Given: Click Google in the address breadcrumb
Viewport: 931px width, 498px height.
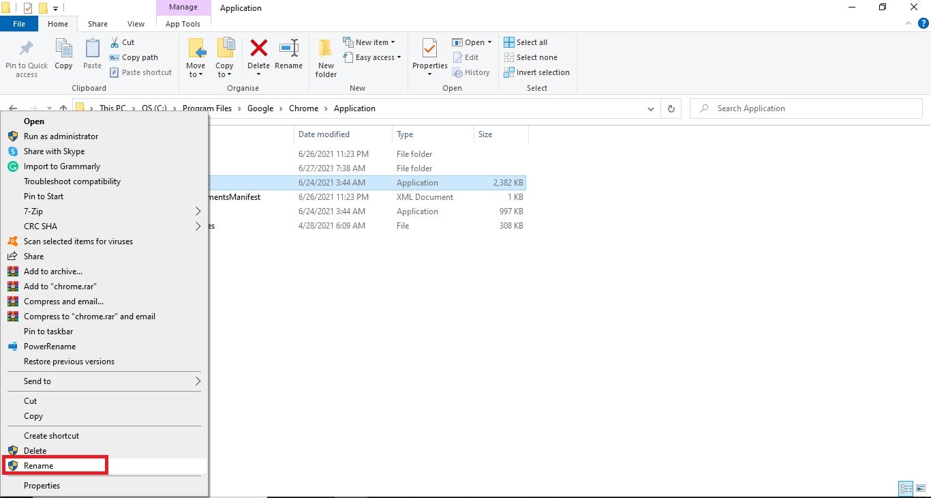Looking at the screenshot, I should point(260,108).
